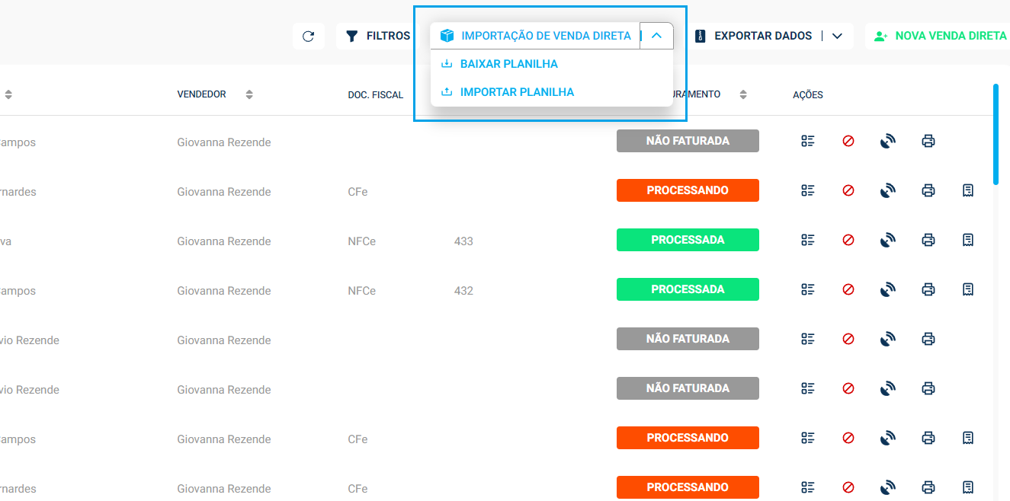Click the Processada status badge for sale 433

click(x=688, y=240)
